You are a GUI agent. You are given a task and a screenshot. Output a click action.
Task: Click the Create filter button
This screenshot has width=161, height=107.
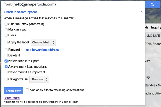tap(13, 91)
